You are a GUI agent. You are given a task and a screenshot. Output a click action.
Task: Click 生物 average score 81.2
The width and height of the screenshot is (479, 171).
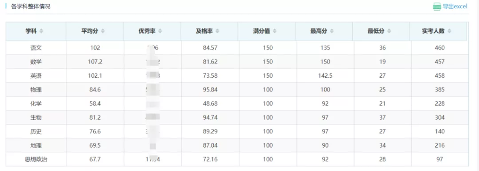[95, 118]
